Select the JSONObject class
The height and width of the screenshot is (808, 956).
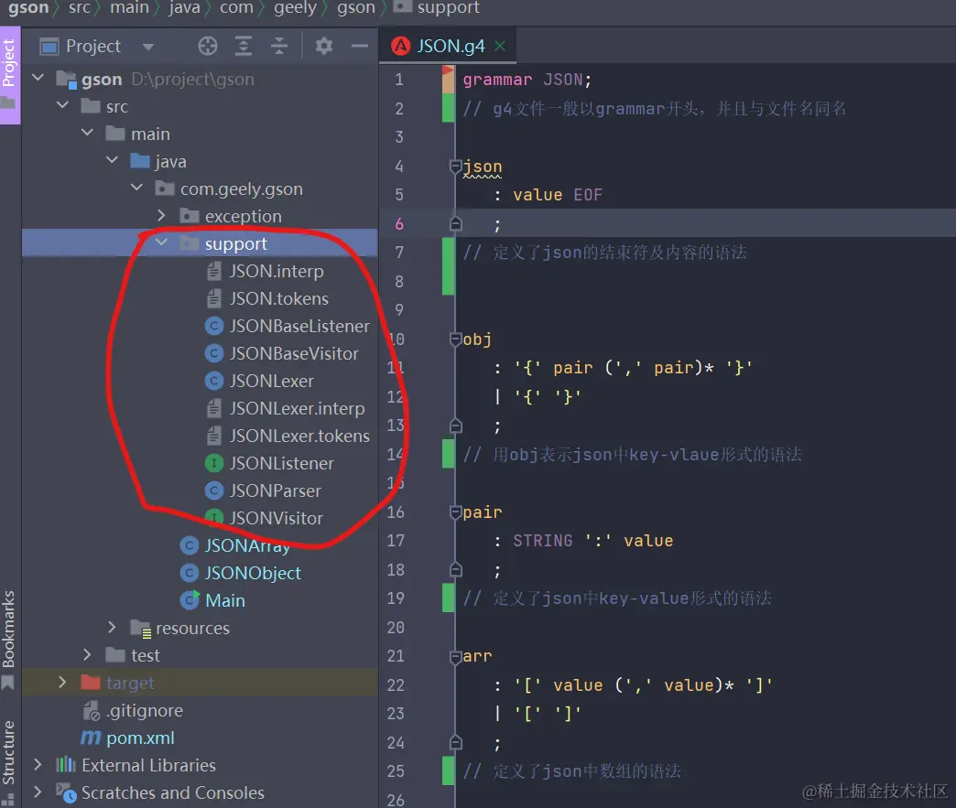point(253,573)
